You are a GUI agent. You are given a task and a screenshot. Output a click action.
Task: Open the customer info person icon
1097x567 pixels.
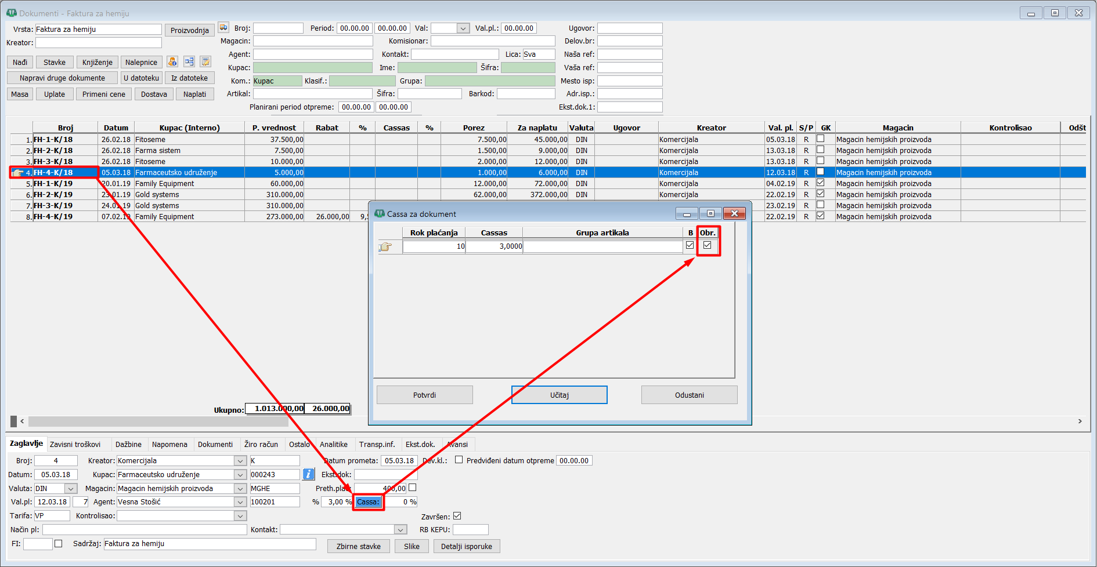(x=172, y=61)
